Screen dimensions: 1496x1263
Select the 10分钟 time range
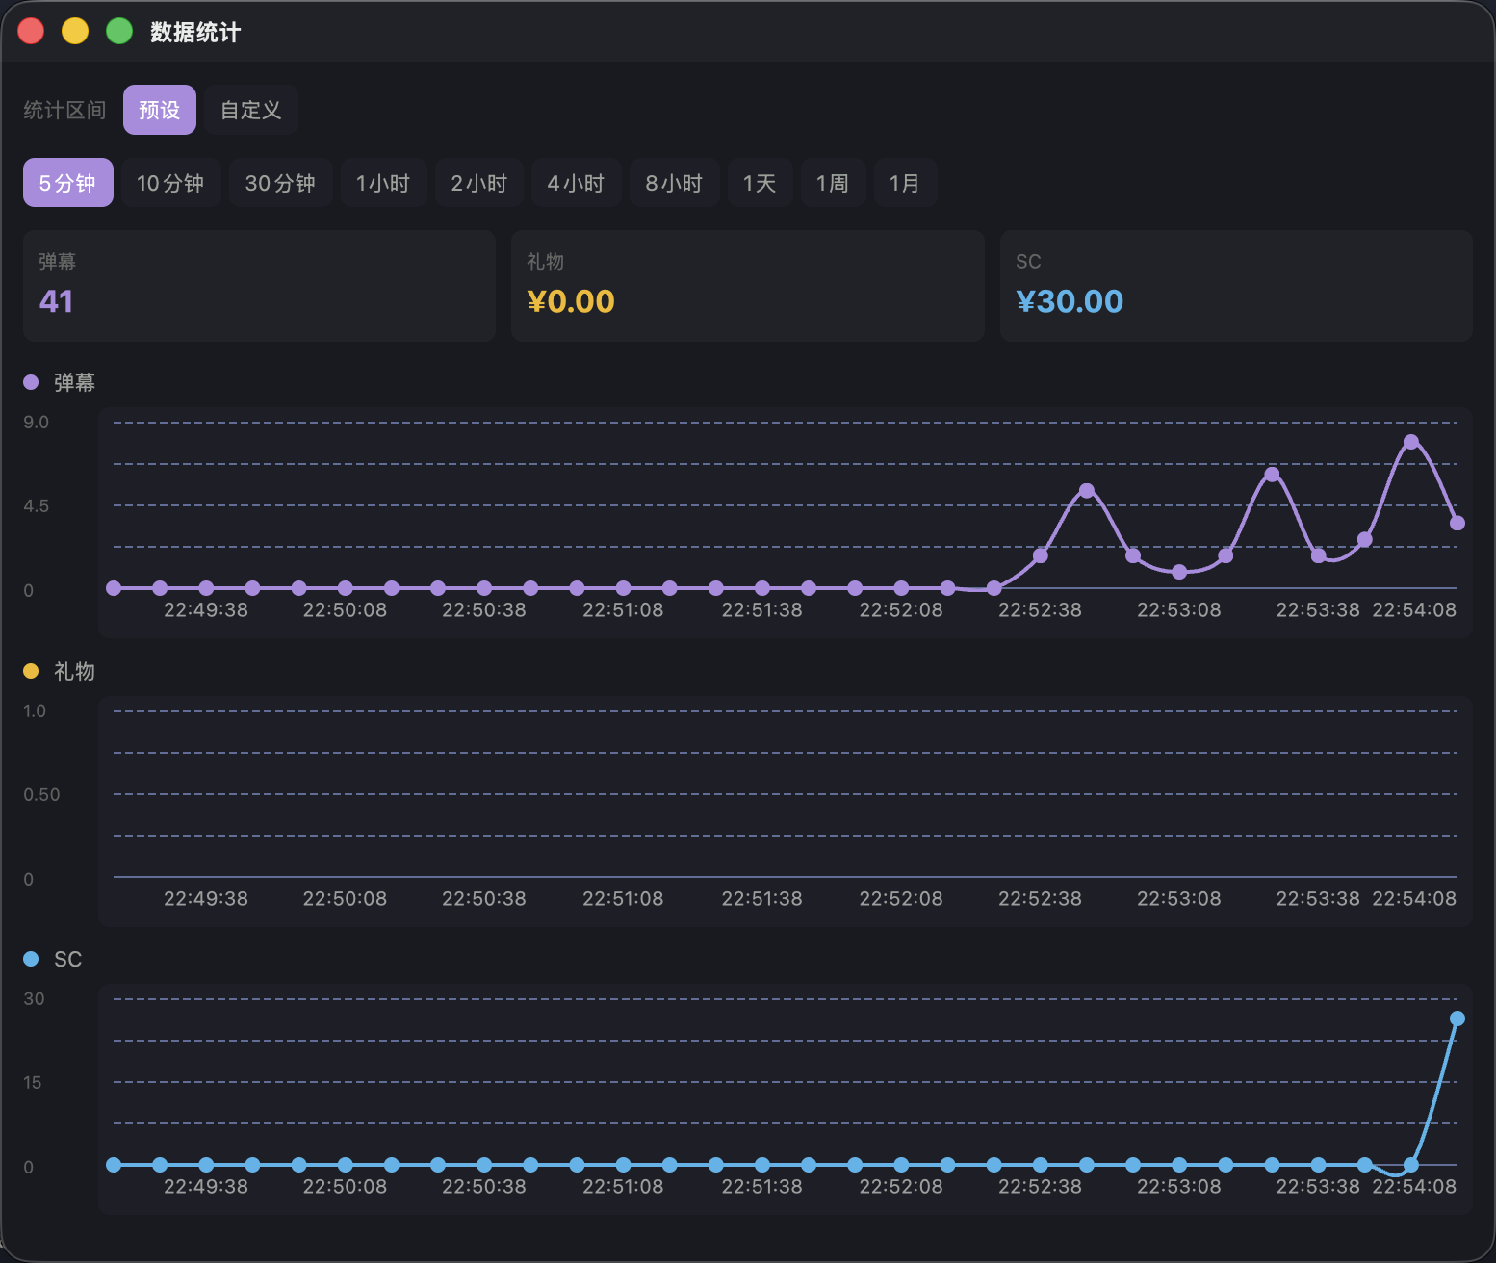tap(170, 182)
